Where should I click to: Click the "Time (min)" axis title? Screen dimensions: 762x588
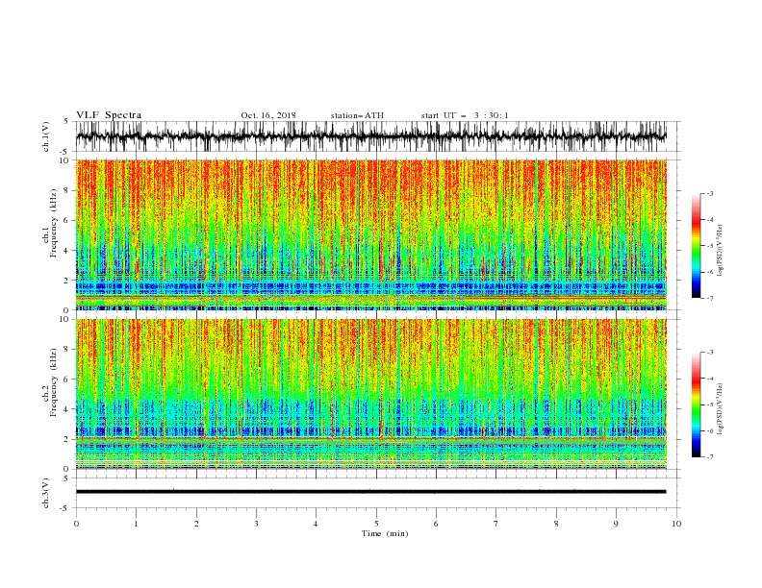tap(385, 533)
